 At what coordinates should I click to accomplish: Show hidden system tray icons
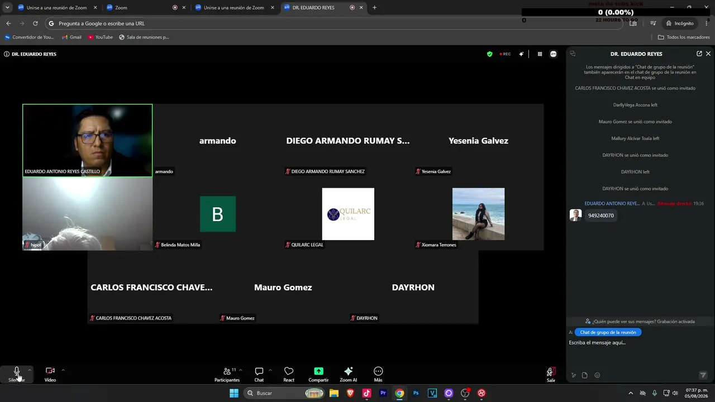631,393
